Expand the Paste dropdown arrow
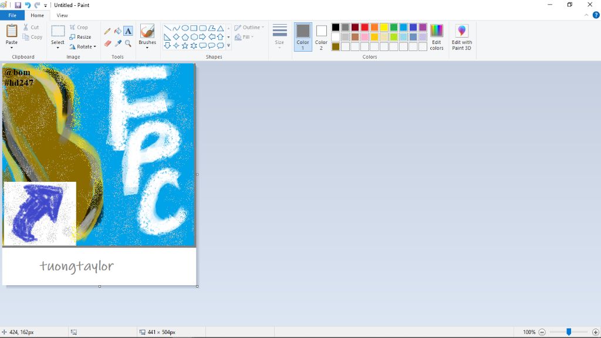Viewport: 601px width, 338px height. click(x=12, y=48)
